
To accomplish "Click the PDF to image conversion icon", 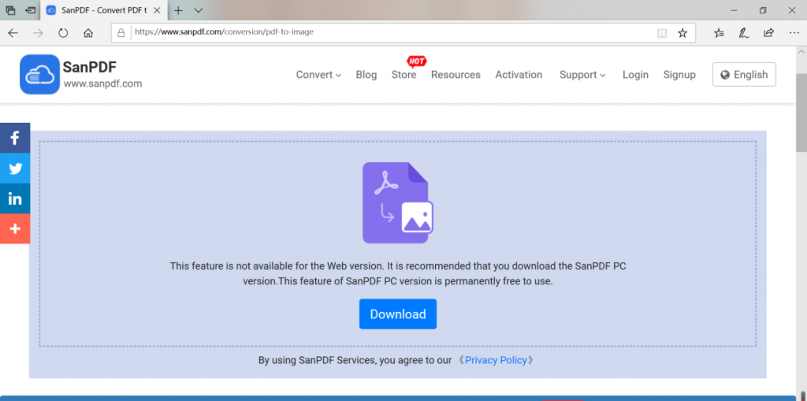I will click(398, 202).
